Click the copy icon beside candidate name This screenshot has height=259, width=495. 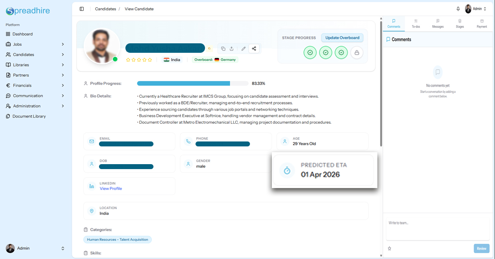[223, 49]
